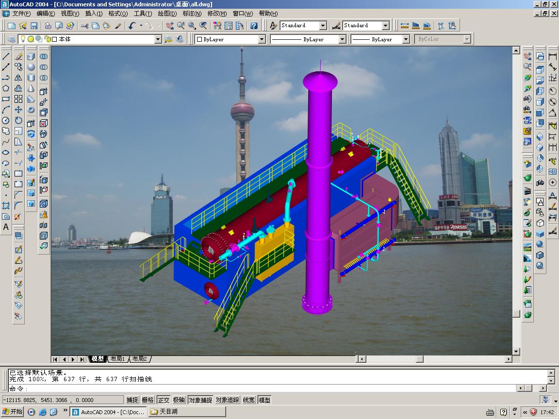This screenshot has width=559, height=419.
Task: Open the text style Standard dropdown
Action: click(323, 26)
